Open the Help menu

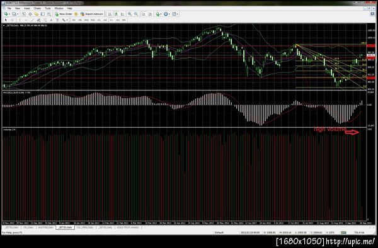[x=70, y=8]
